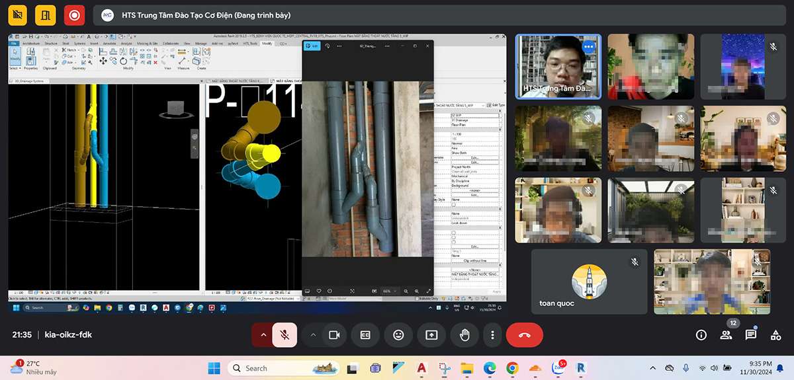Select the Rotate tool in Modify panel
This screenshot has height=380, width=794.
coord(122,61)
